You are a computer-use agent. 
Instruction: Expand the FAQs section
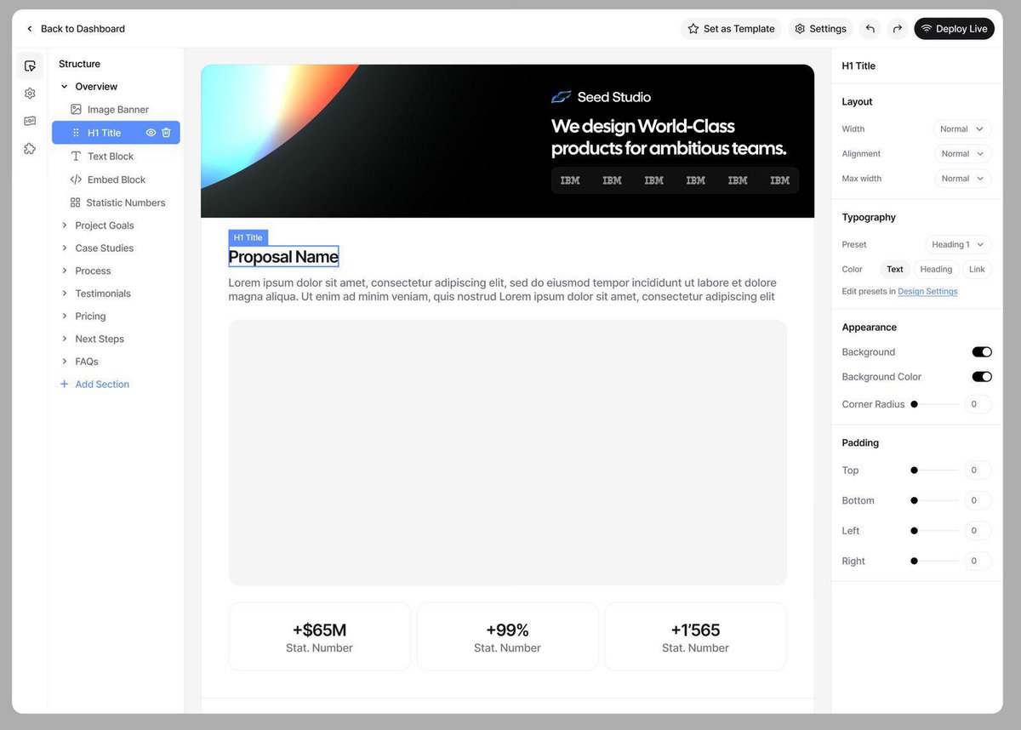(x=64, y=362)
